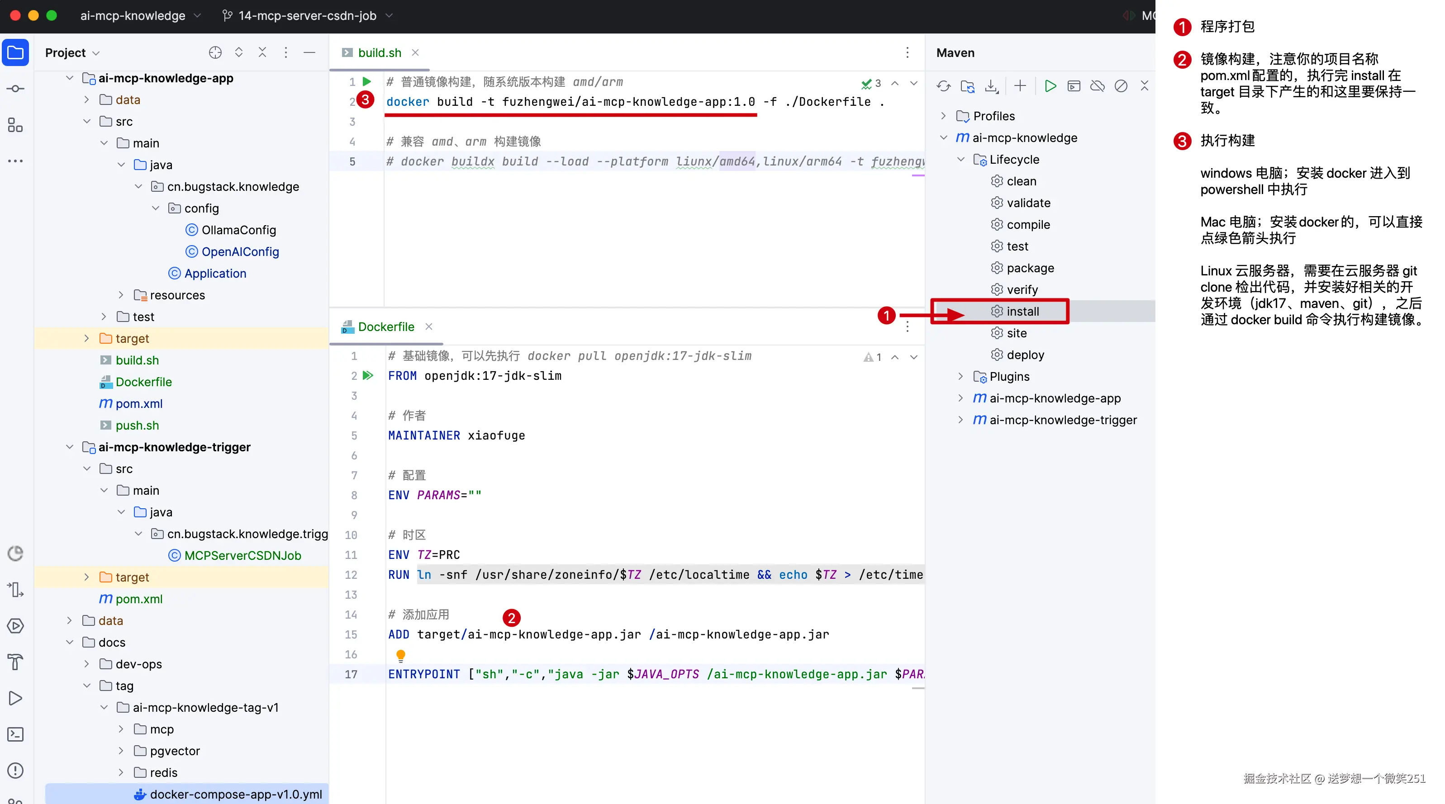Open build.sh editor options menu

908,53
